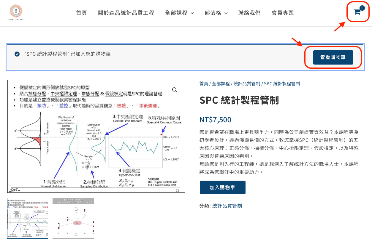
Task: Click the 查看購物車 button
Action: click(333, 57)
